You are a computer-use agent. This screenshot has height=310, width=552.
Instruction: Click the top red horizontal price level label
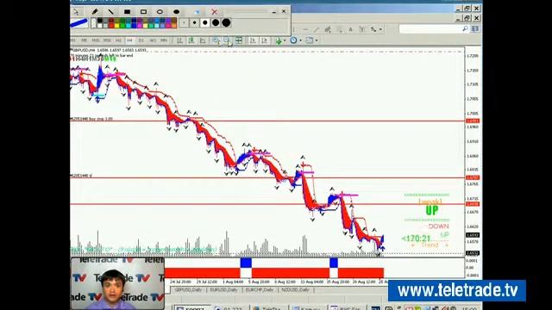(472, 121)
